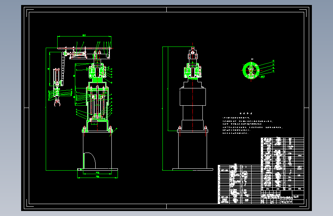Select the top horizontal dimension of front view
This screenshot has height=216, width=333.
[84, 36]
